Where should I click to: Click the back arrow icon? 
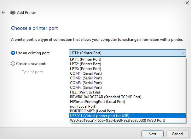pyautogui.click(x=3, y=13)
